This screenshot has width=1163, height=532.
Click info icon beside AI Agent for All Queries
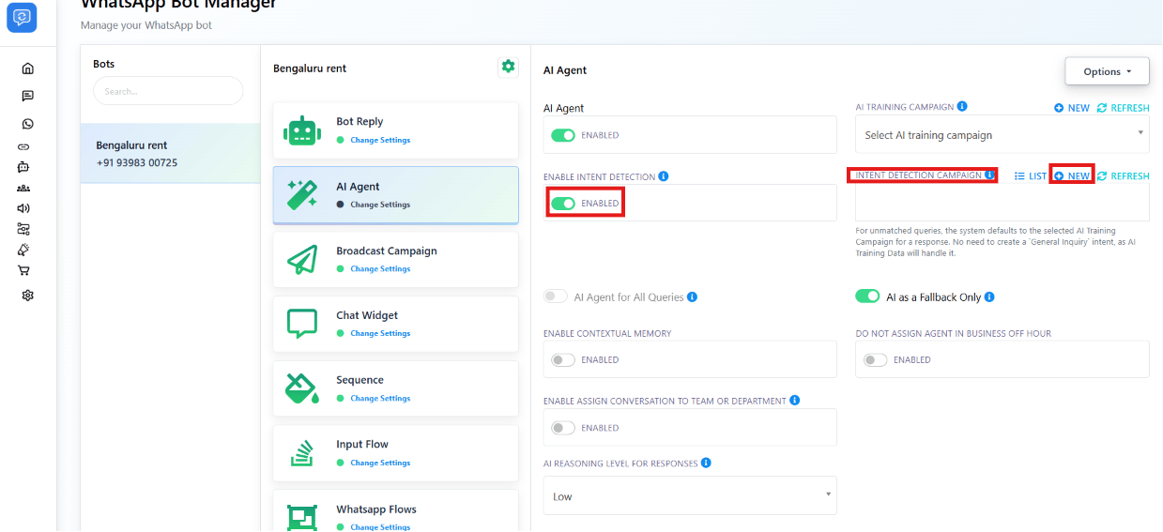pos(692,297)
